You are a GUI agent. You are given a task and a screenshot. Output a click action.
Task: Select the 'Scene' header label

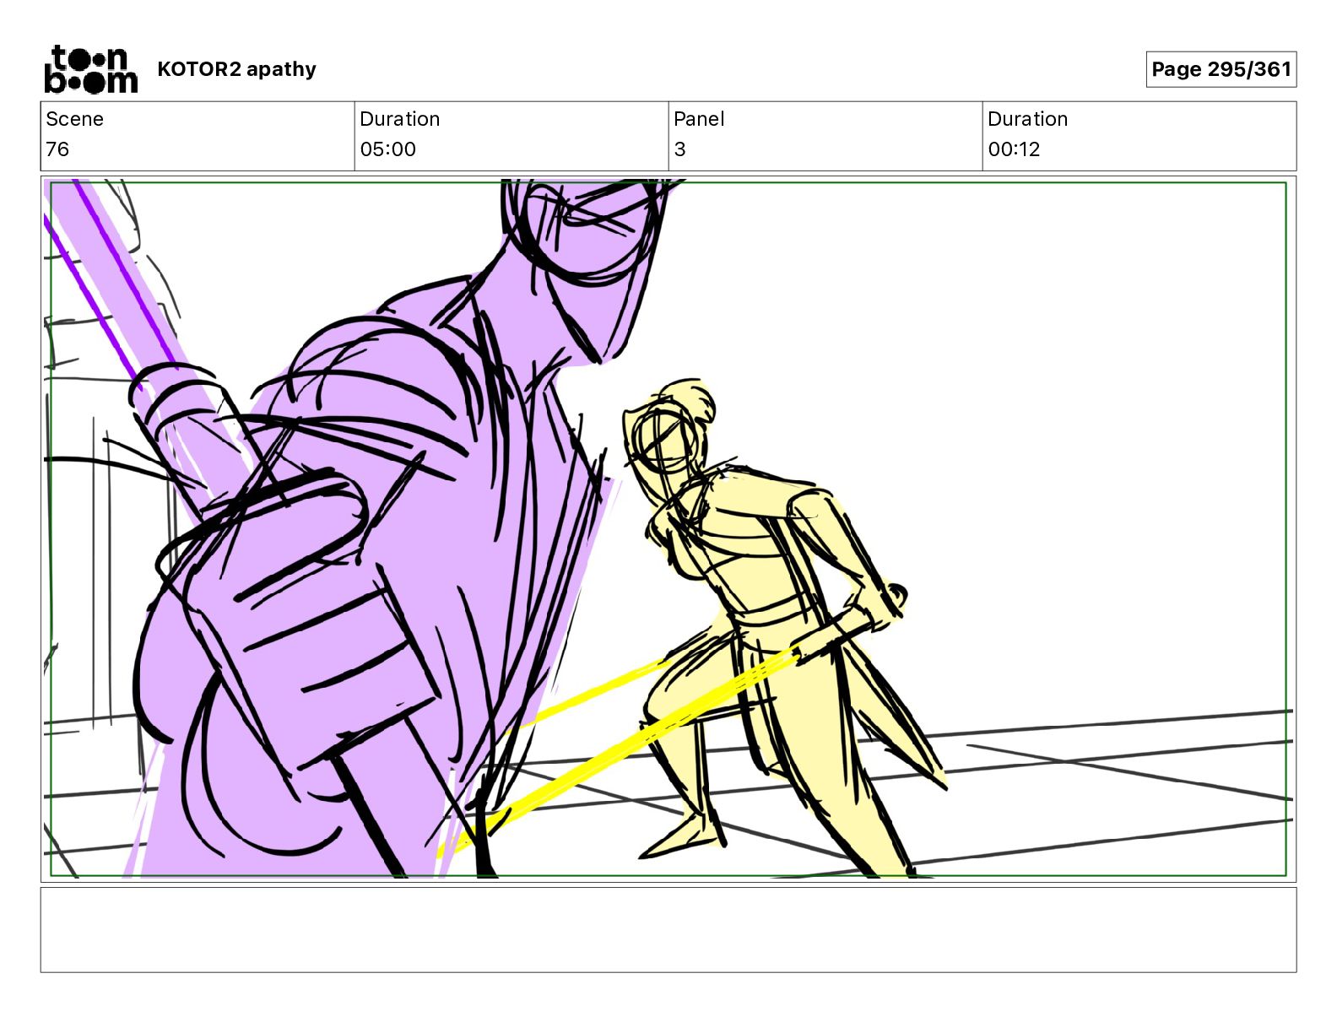pyautogui.click(x=74, y=119)
